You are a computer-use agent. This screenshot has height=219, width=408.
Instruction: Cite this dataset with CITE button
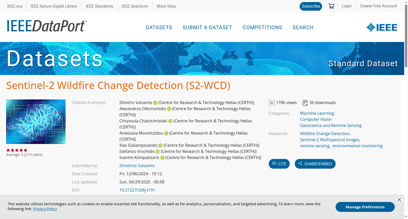(279, 164)
